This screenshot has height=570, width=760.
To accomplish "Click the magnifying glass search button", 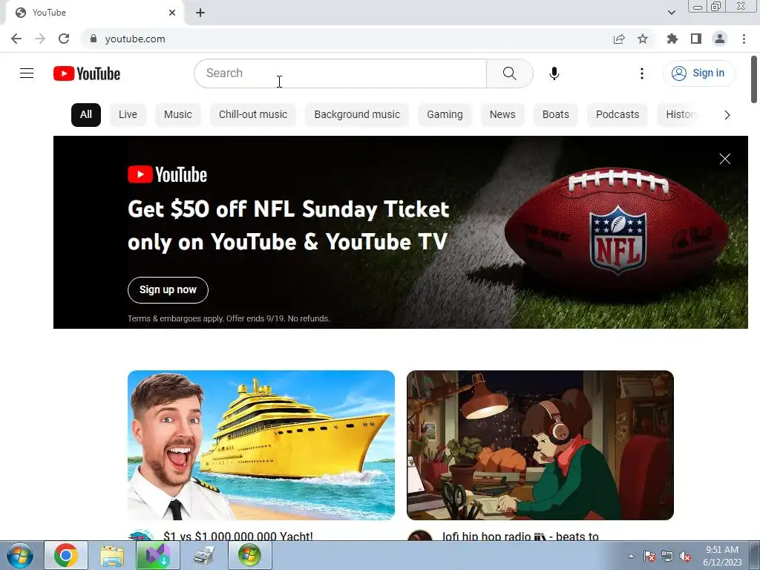I will 509,73.
